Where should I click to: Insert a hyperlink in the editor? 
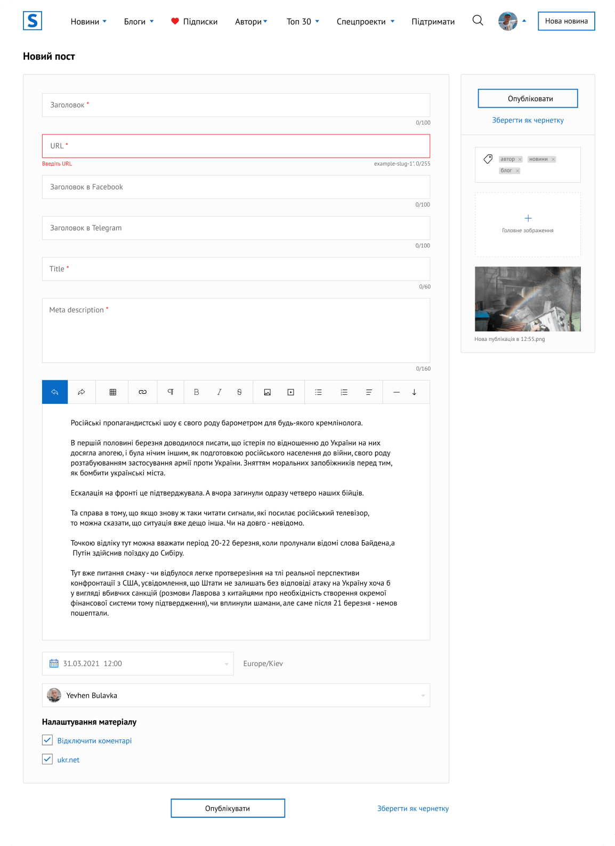[142, 392]
